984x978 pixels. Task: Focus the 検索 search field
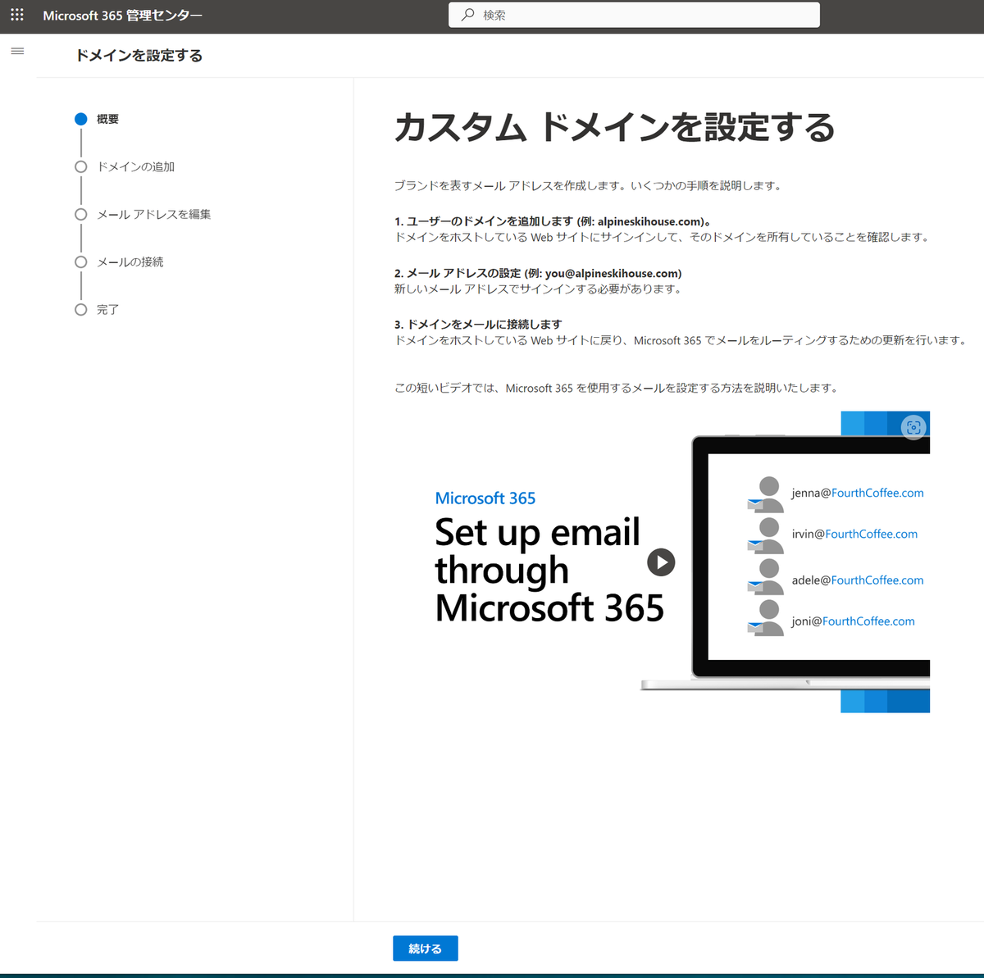[634, 15]
